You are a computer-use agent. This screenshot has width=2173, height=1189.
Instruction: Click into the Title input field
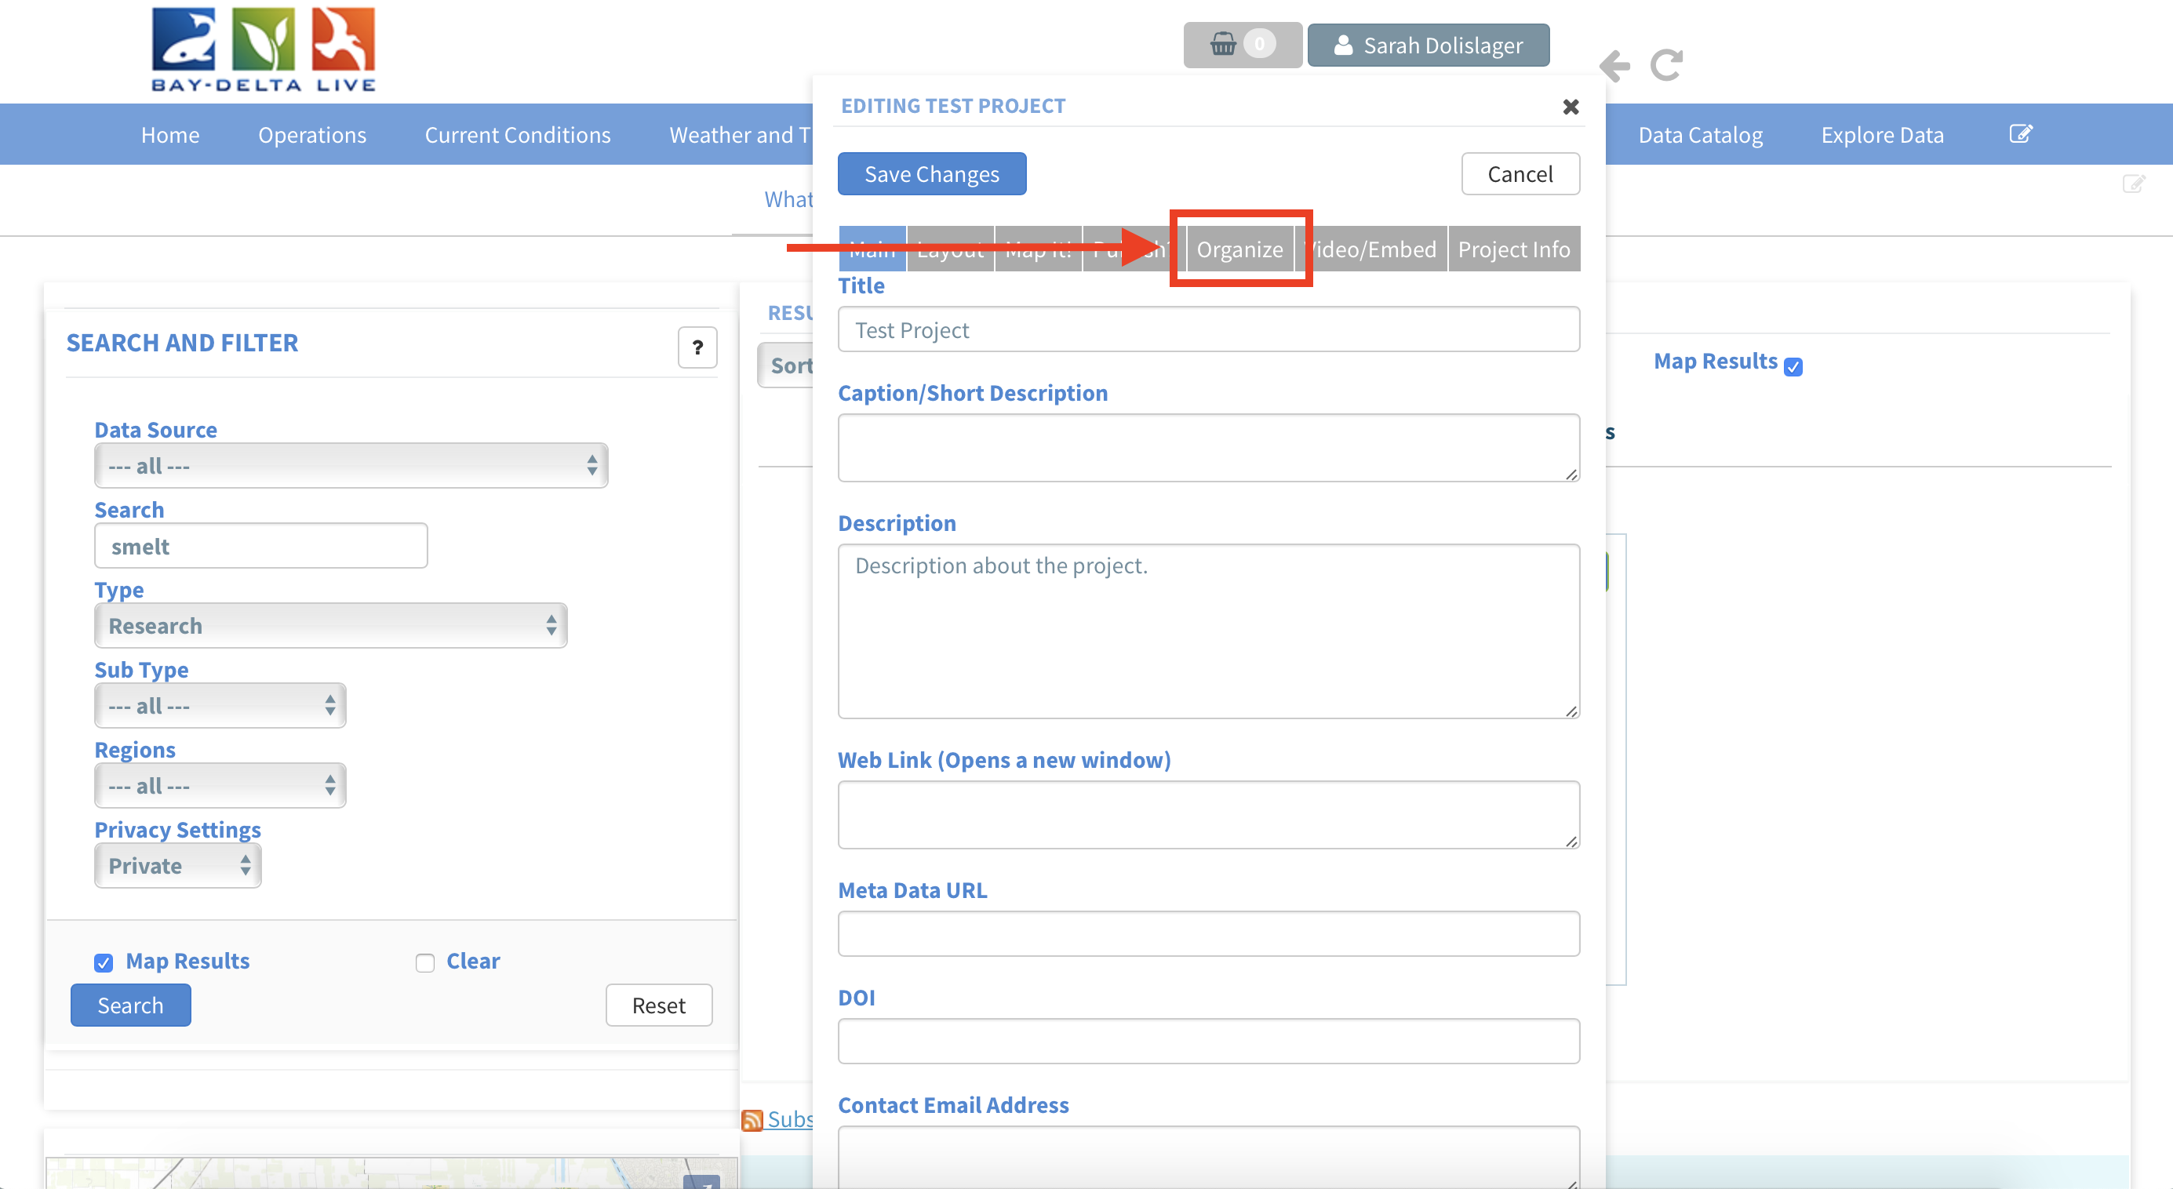1208,329
